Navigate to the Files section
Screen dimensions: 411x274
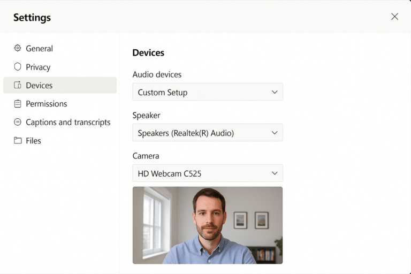pos(33,141)
